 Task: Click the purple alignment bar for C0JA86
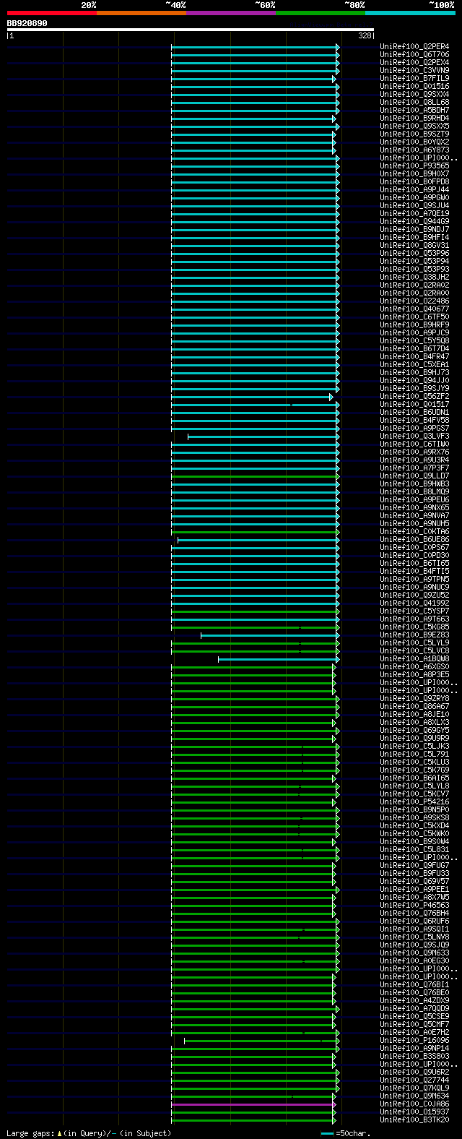pos(253,1104)
